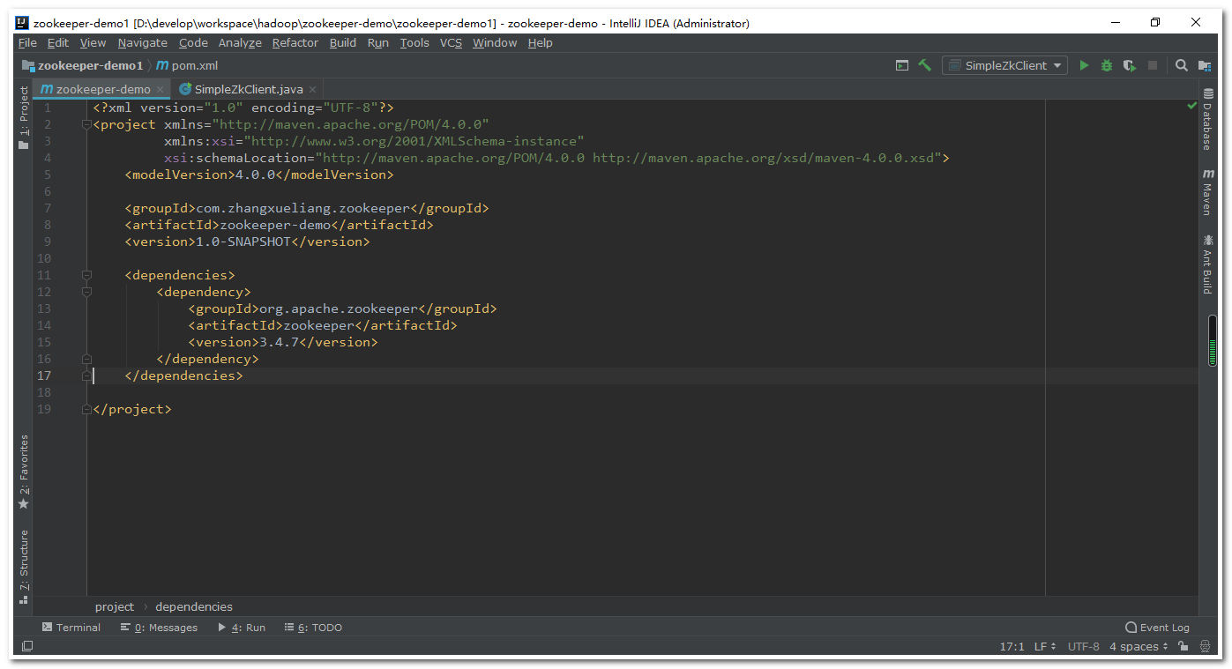Open the Edit menu

tap(58, 42)
